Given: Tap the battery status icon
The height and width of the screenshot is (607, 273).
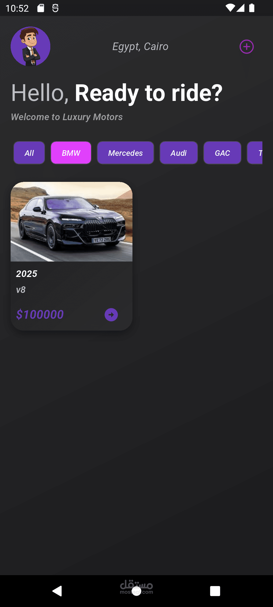Looking at the screenshot, I should click(x=252, y=8).
